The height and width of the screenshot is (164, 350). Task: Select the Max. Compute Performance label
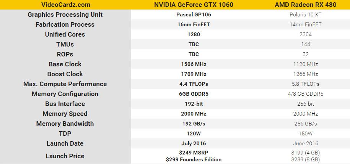point(65,84)
